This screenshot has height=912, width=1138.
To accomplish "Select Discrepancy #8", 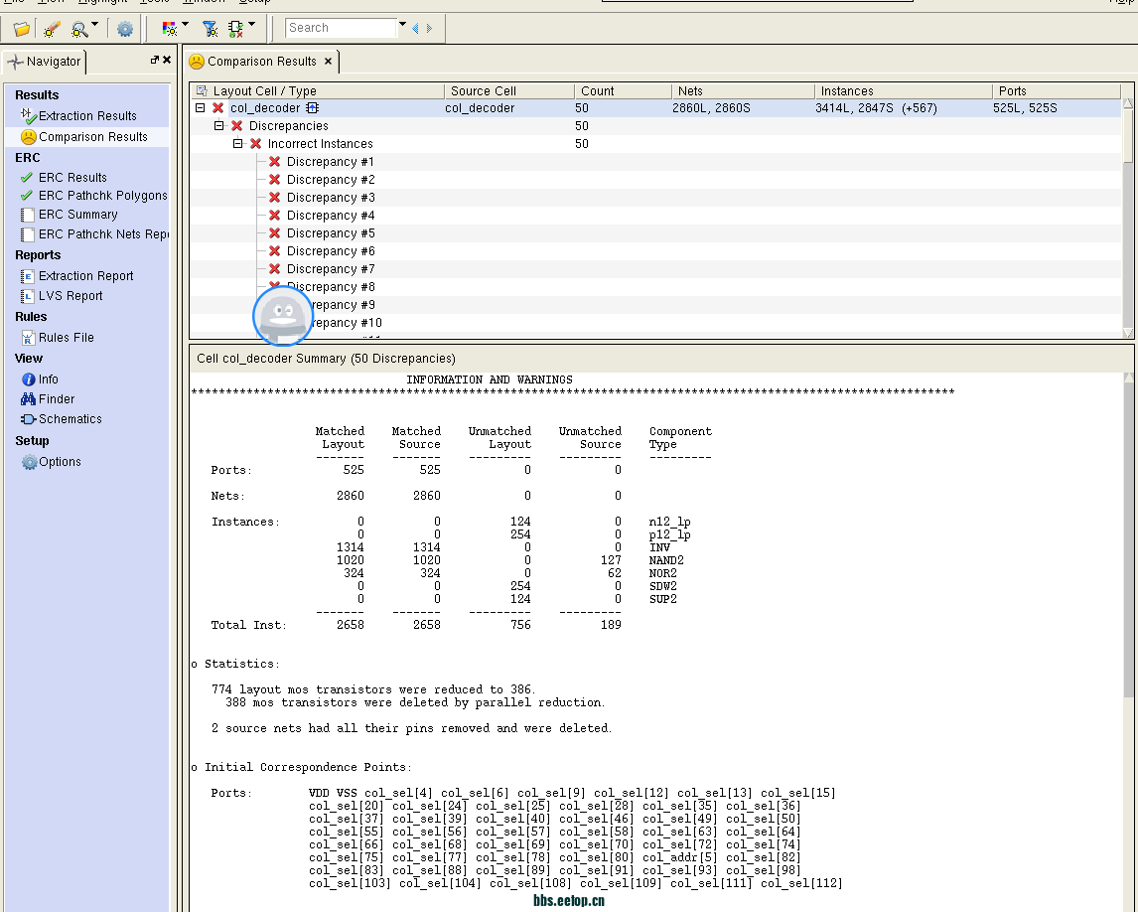I will [x=331, y=287].
